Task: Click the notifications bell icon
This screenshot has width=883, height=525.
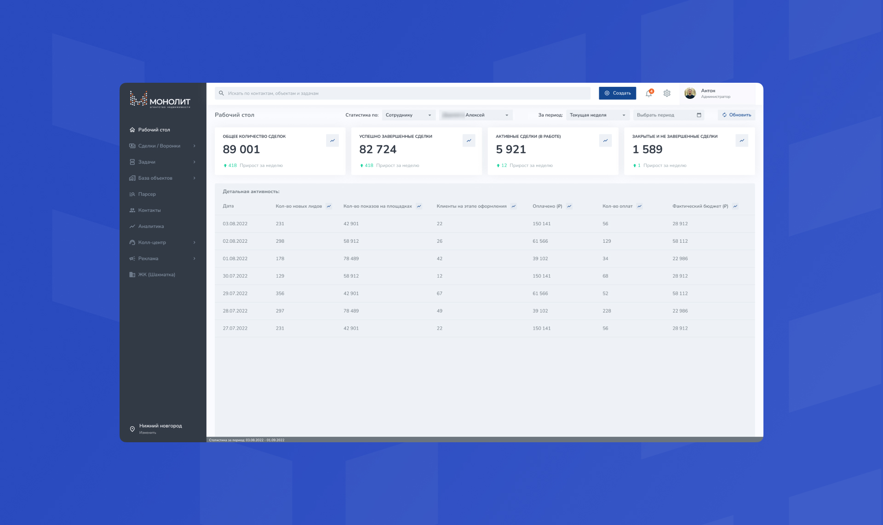Action: pos(648,93)
